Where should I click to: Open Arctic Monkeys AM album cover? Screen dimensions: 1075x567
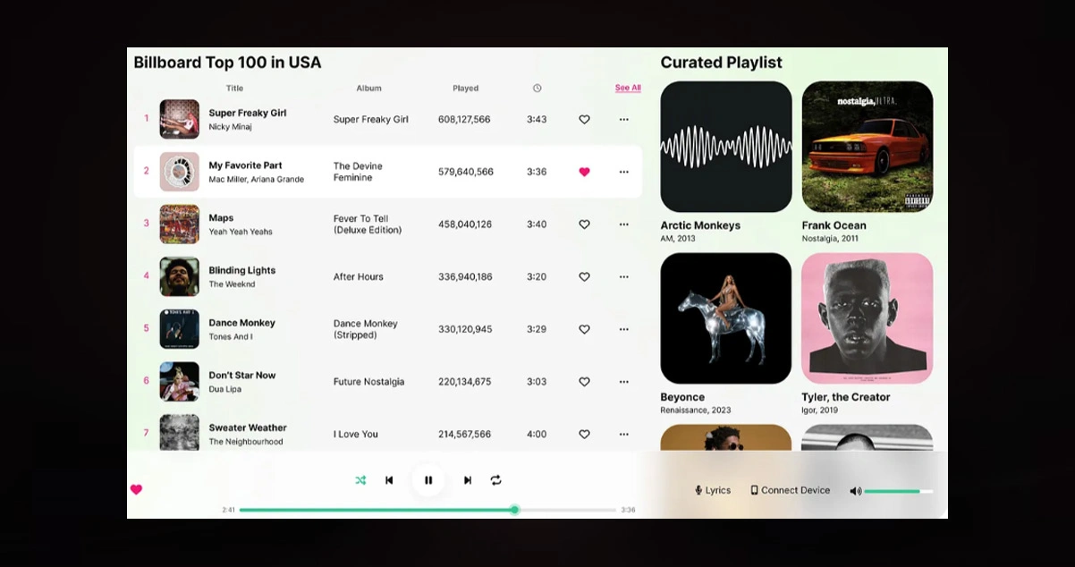tap(726, 147)
